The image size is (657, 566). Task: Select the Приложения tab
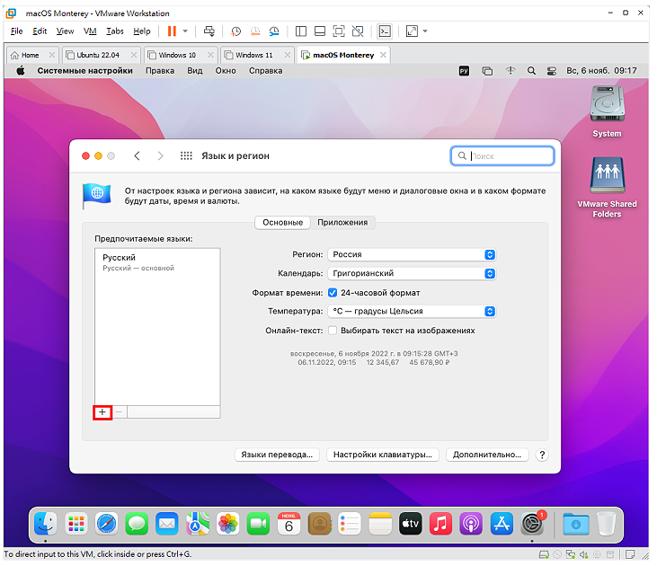coord(342,223)
